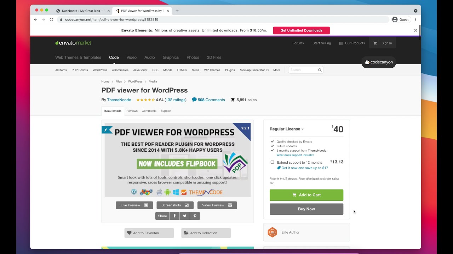Open the Screenshots button
This screenshot has width=453, height=254.
pos(175,205)
